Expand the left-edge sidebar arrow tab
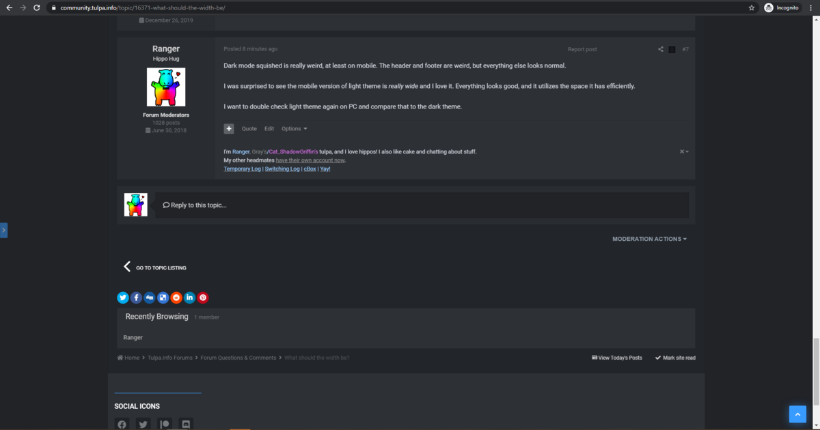Image resolution: width=820 pixels, height=430 pixels. point(3,231)
